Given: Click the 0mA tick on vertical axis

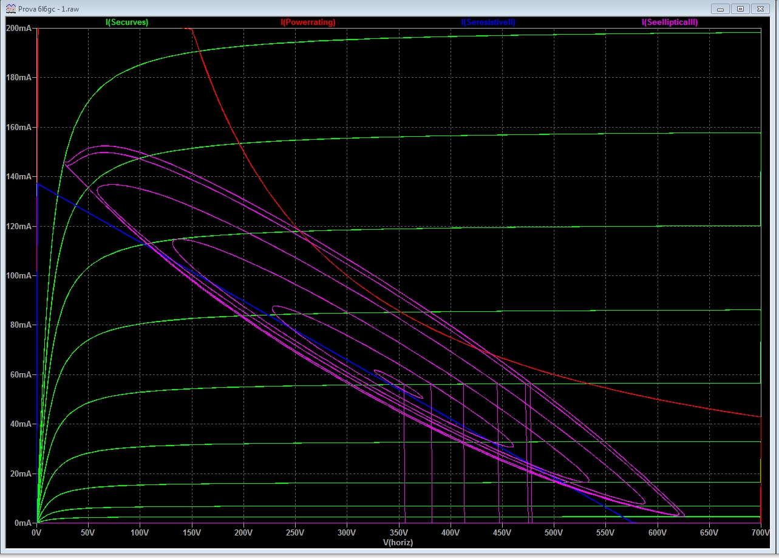Looking at the screenshot, I should pos(21,523).
